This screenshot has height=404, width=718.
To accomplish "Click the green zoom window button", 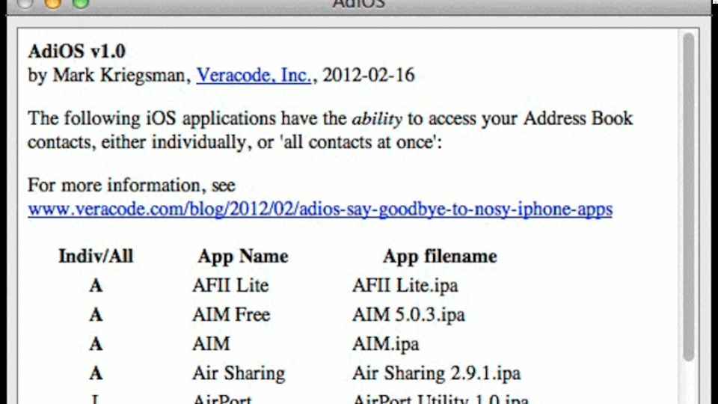I will click(81, 4).
